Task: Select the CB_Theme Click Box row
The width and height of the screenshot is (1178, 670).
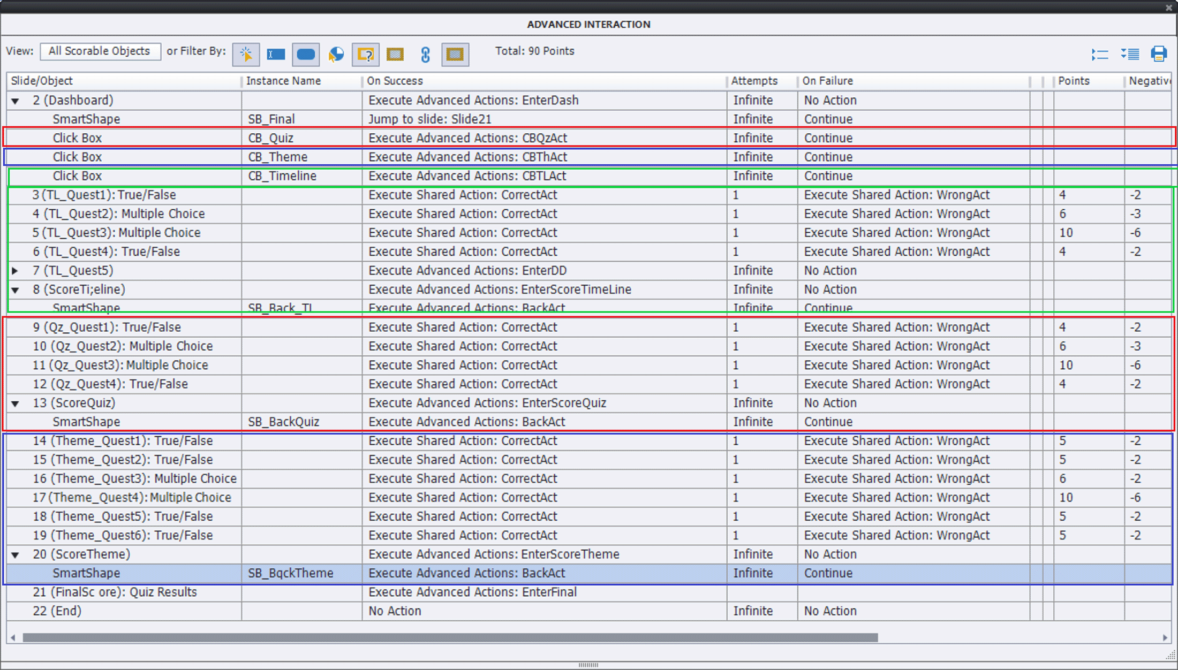Action: pyautogui.click(x=277, y=157)
